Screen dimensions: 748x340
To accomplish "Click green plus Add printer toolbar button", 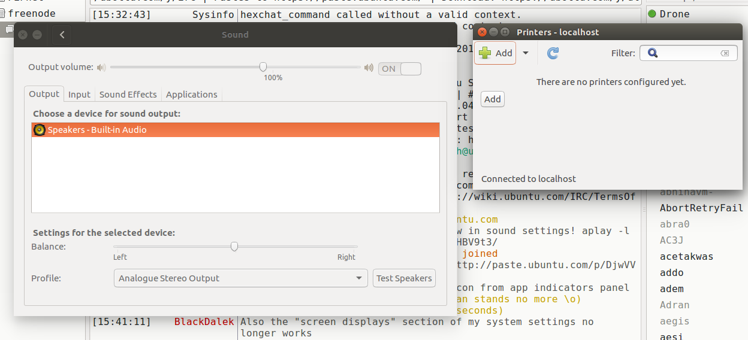I will pos(495,53).
